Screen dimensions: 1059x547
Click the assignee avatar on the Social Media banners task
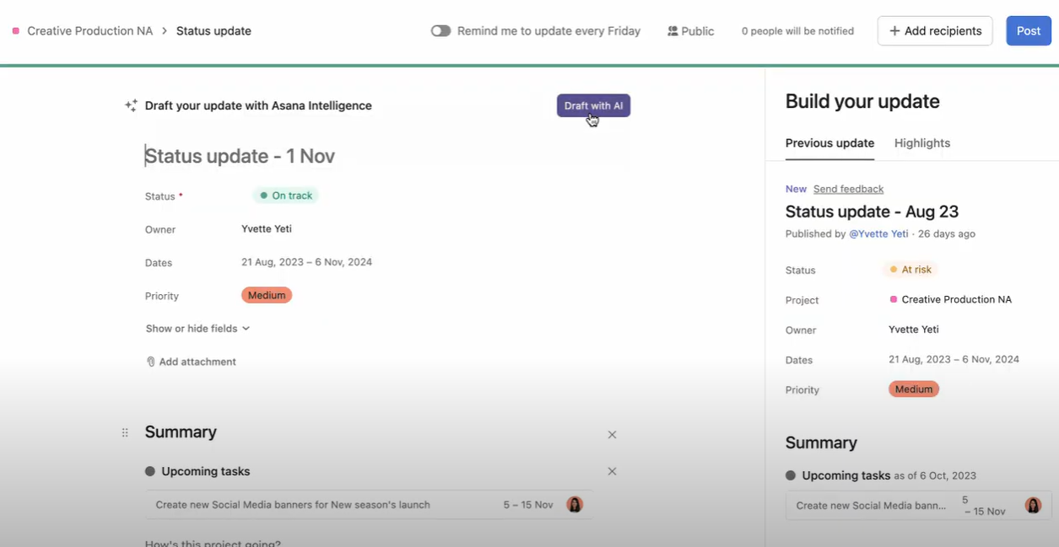point(575,505)
